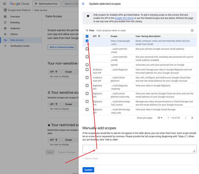Viewport: 199px width, 174px height.
Task: Sort restricted scopes table by API arrow
Action: (56, 140)
